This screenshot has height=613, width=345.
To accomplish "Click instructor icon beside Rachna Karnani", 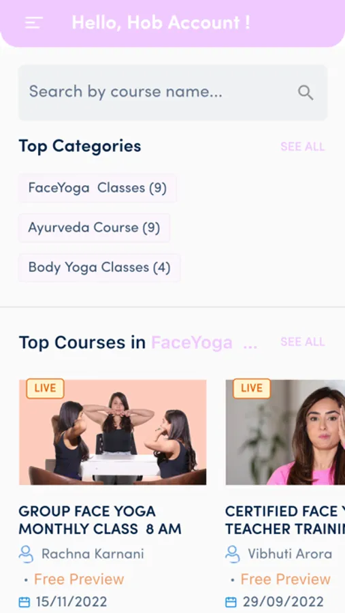I will coord(26,554).
